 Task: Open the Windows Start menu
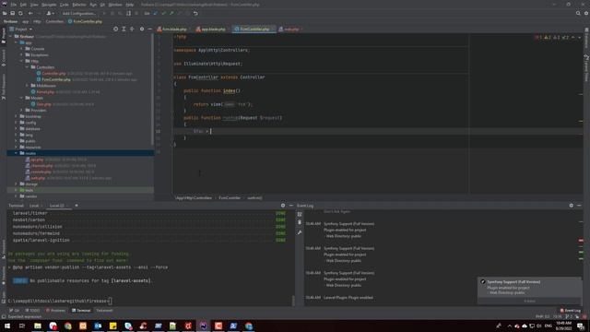click(x=7, y=326)
